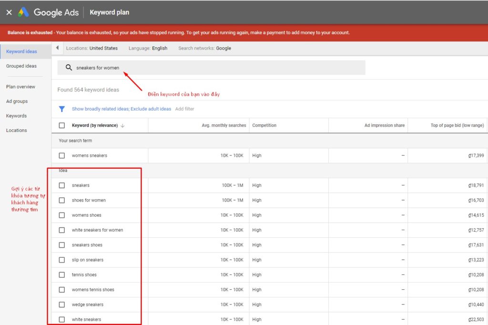Click the 'Keyword plan' title
The image size is (488, 325).
(109, 12)
